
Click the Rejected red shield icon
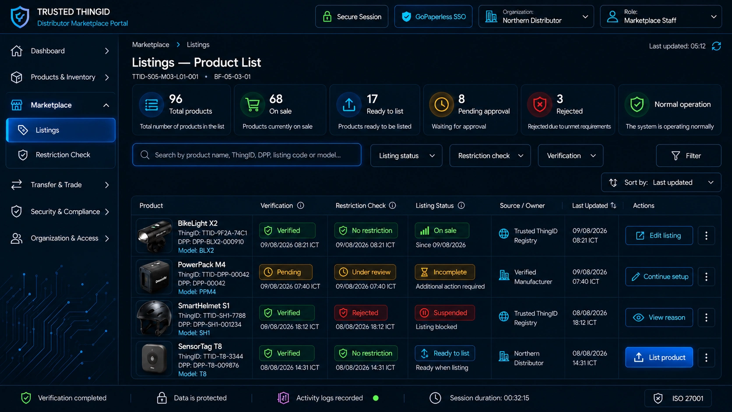pos(540,105)
